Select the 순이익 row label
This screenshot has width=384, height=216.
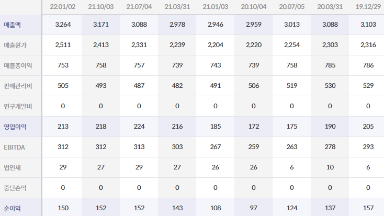(x=12, y=208)
